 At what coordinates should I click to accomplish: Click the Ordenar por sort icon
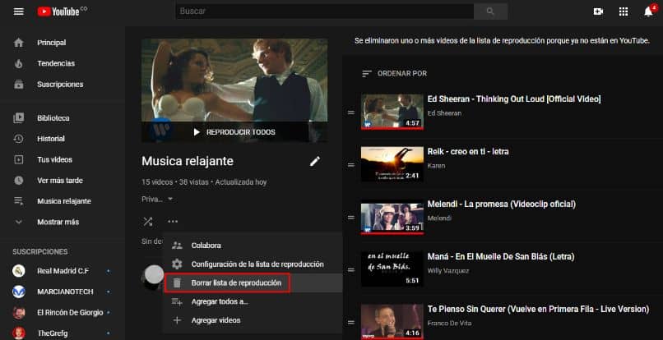(367, 73)
